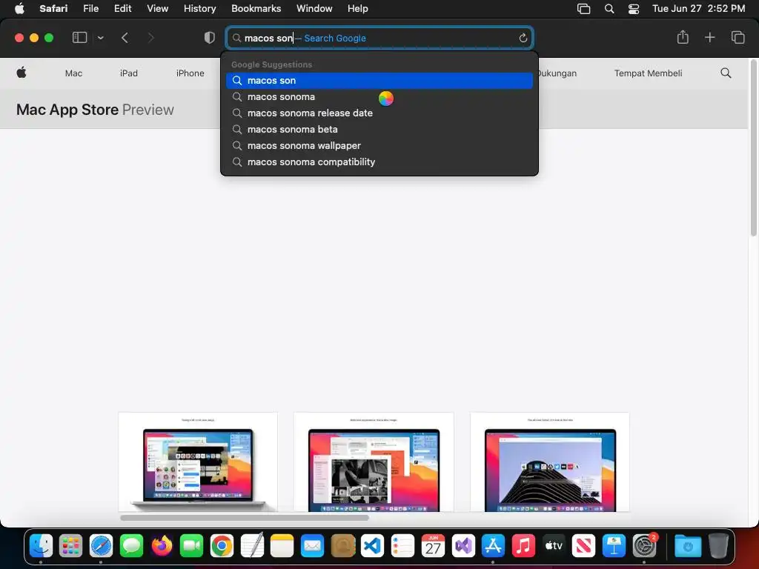Toggle the Safari sidebar button

[x=79, y=38]
